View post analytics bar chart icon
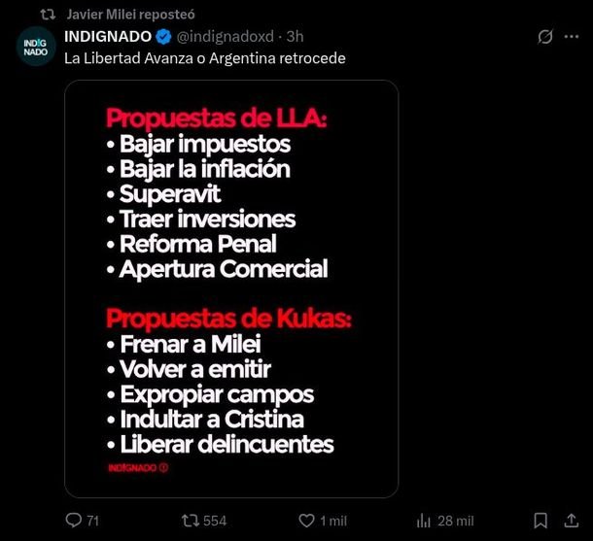 [423, 521]
